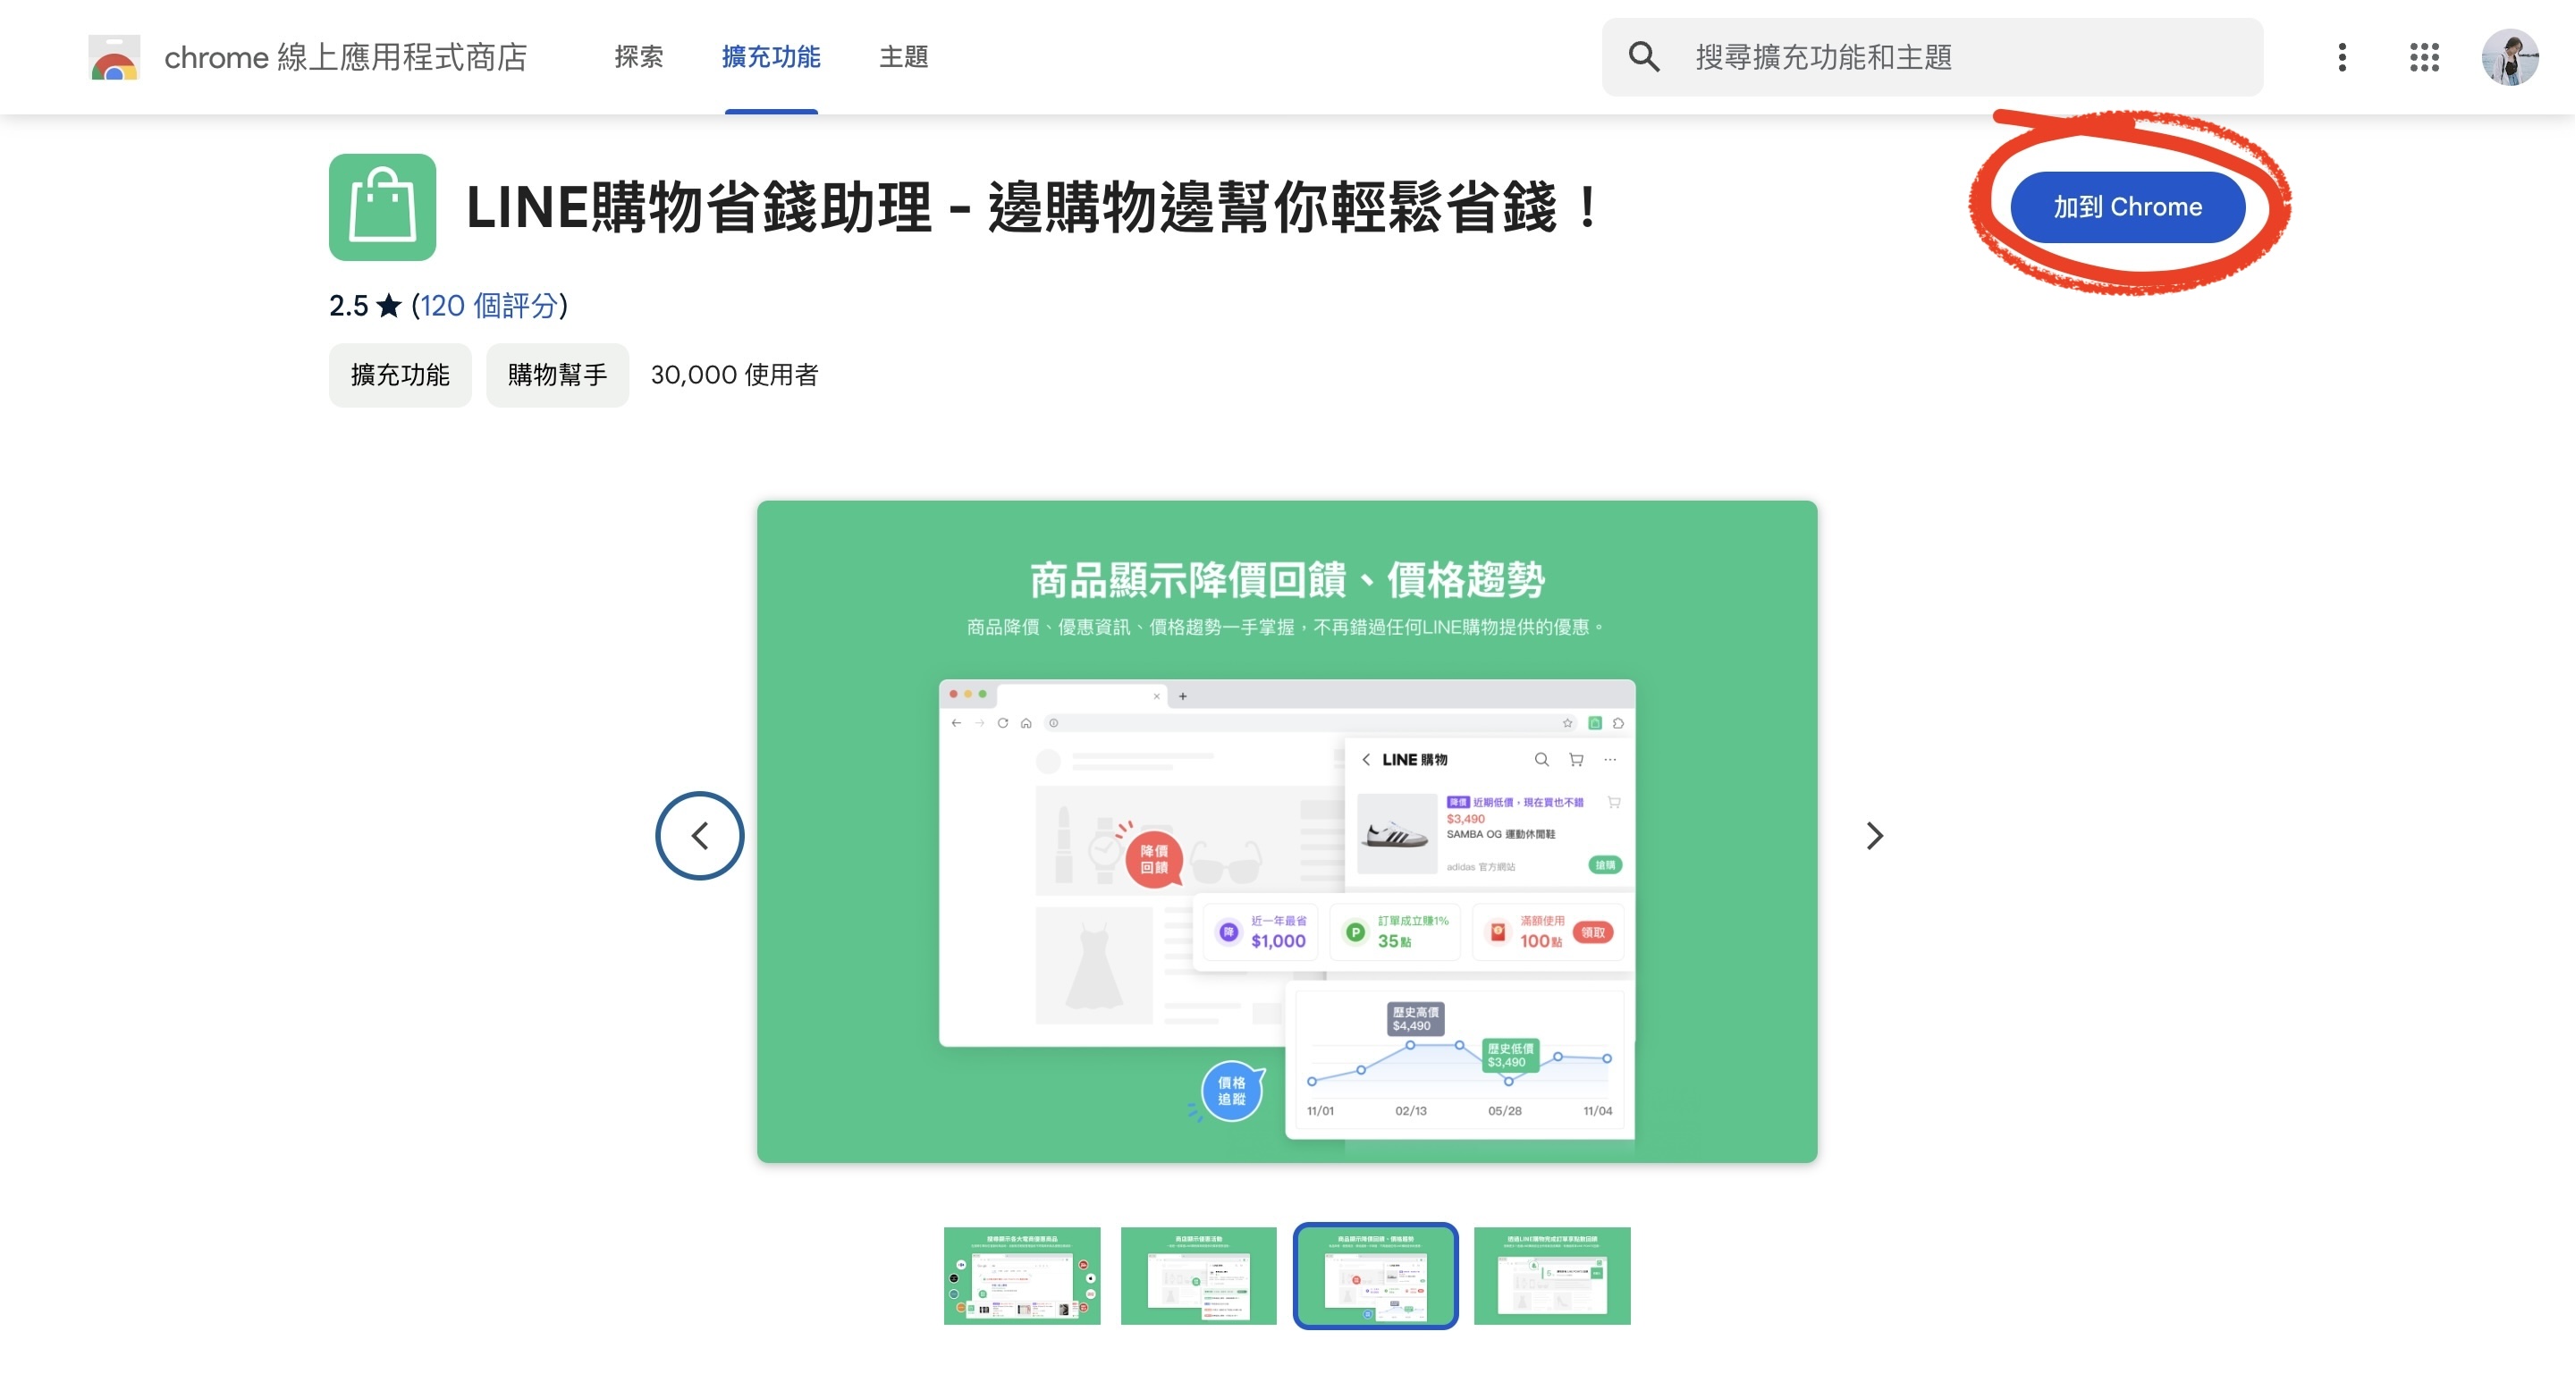Expand the 探索 navigation section
Image resolution: width=2575 pixels, height=1382 pixels.
point(638,57)
